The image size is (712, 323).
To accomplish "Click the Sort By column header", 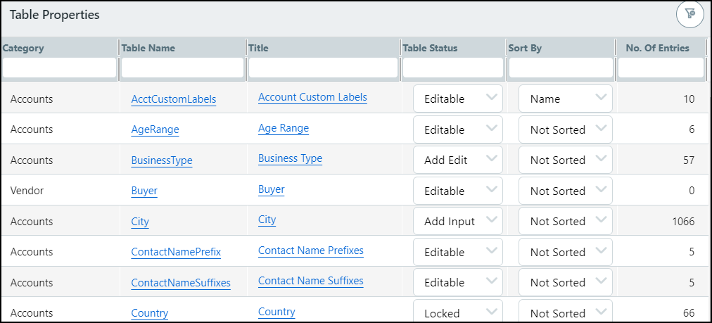I will pos(525,48).
